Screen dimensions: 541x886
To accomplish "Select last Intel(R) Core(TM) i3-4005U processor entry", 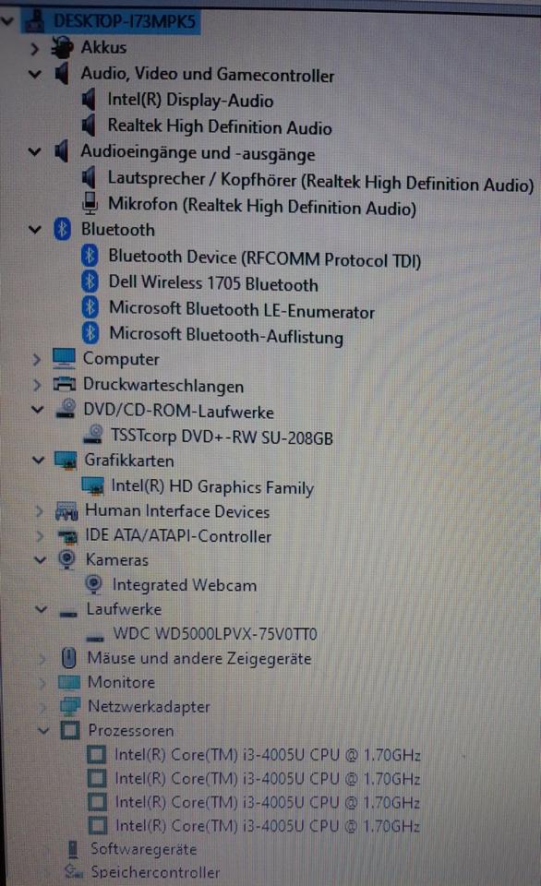I will [268, 825].
